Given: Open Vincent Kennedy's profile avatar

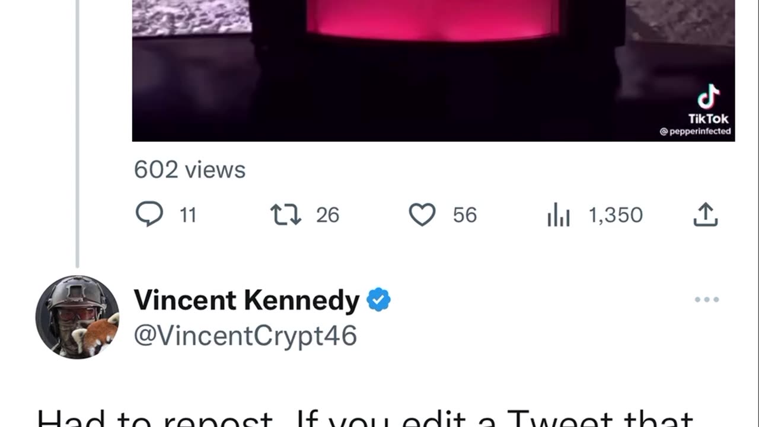Looking at the screenshot, I should (x=77, y=317).
